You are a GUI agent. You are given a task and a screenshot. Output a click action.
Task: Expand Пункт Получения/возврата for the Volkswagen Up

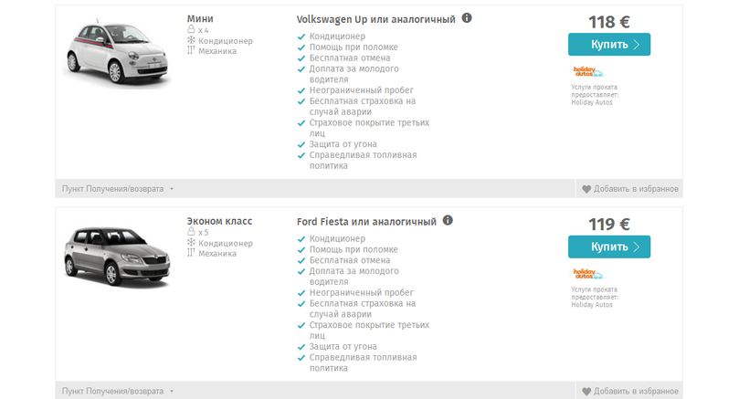117,189
